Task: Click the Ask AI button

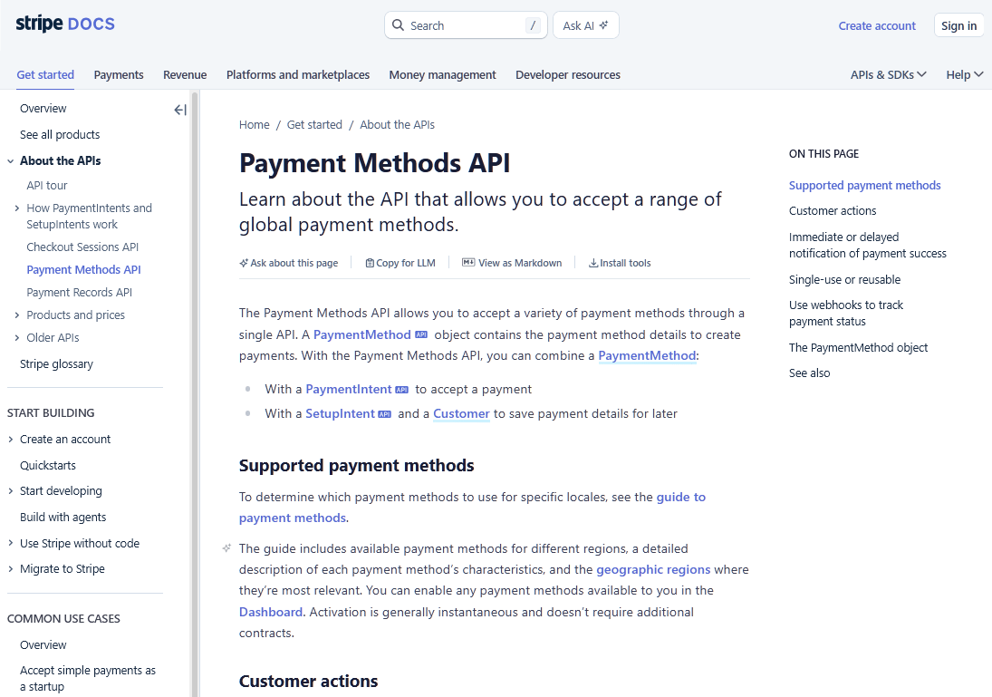Action: click(586, 25)
